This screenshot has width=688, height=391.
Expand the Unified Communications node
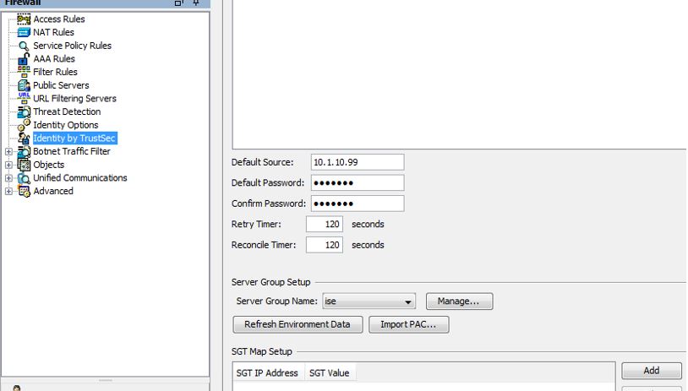click(8, 178)
